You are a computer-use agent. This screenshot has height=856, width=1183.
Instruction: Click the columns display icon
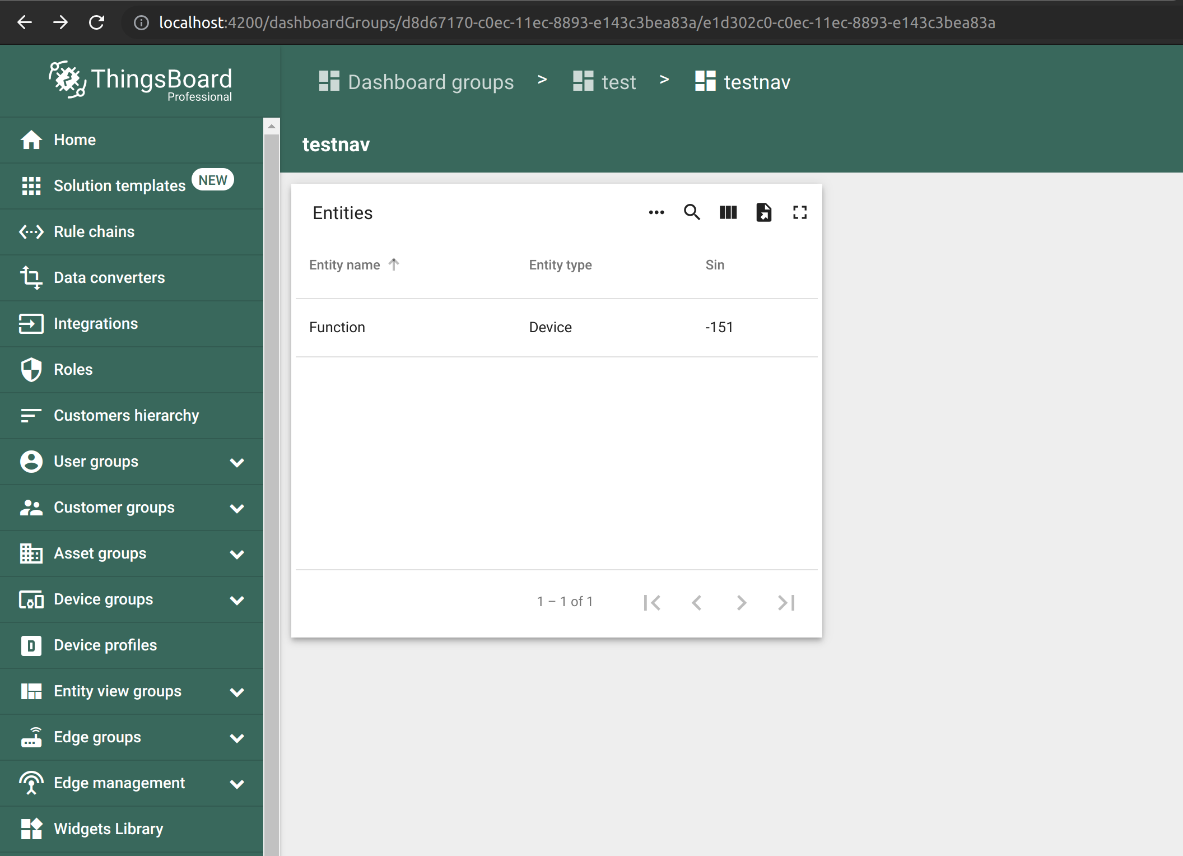coord(728,212)
